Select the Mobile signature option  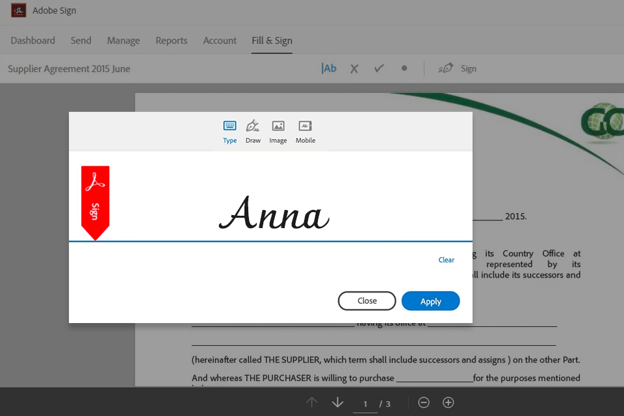point(305,132)
